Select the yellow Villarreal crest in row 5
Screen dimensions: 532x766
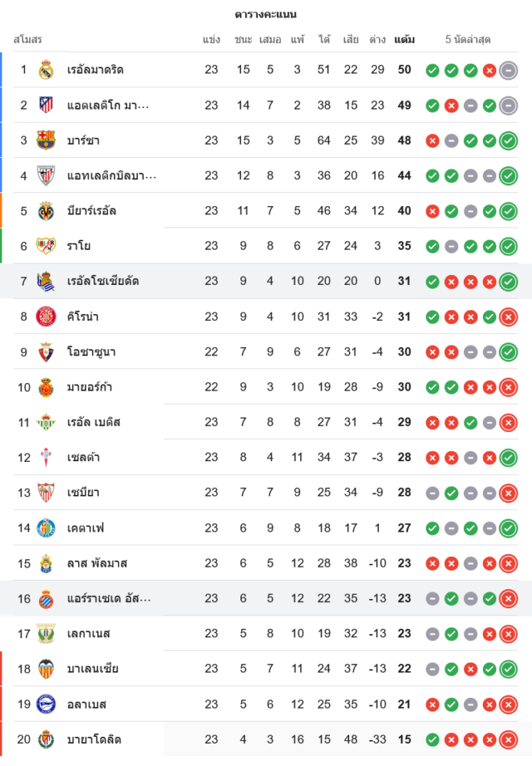(46, 211)
